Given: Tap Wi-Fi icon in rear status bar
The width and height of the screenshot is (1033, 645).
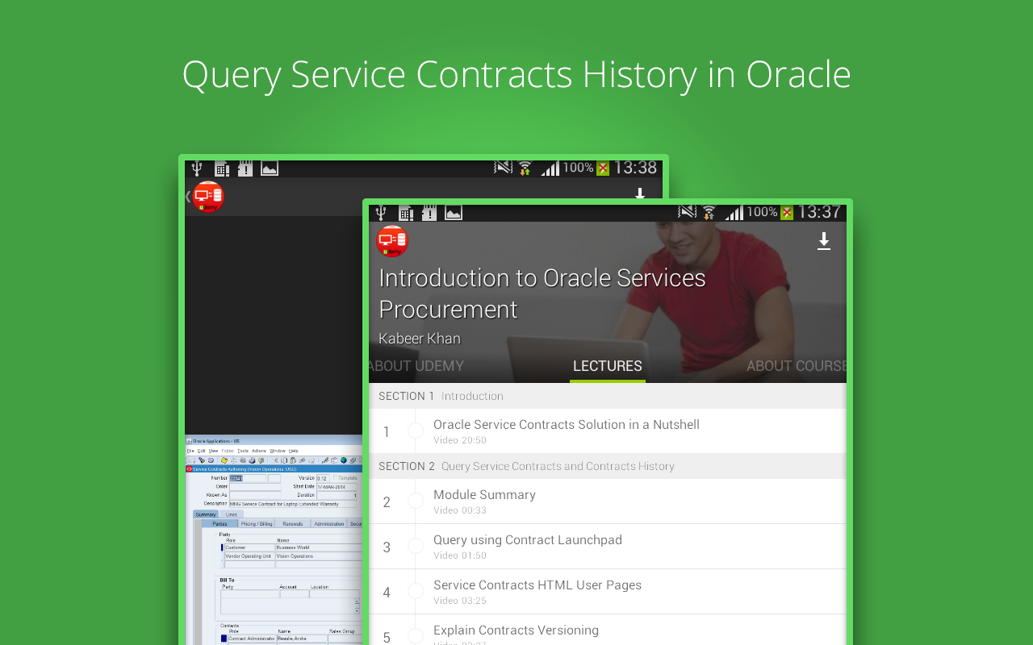Looking at the screenshot, I should tap(525, 169).
